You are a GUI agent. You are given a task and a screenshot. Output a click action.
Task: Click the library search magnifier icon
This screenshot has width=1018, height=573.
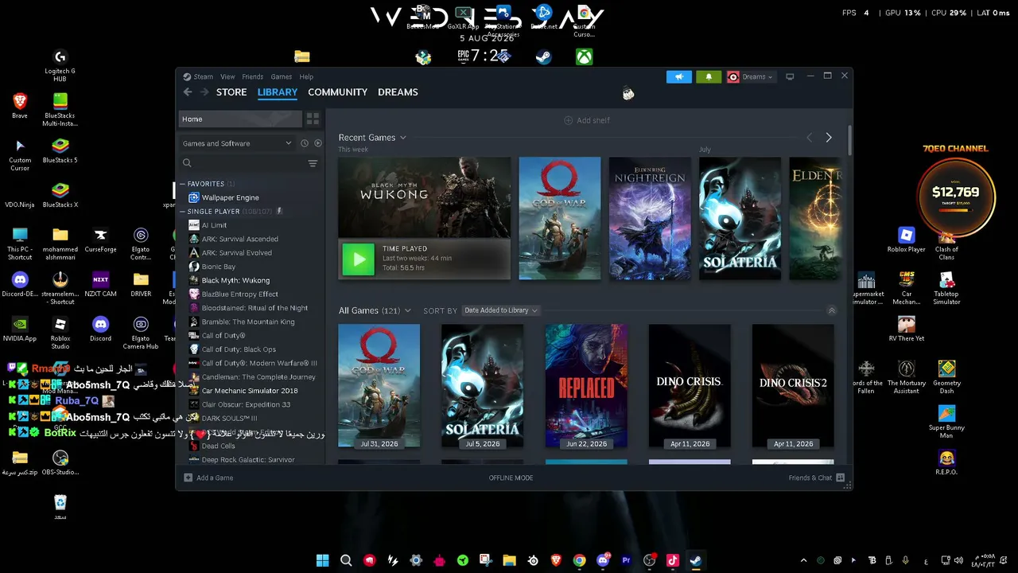187,163
